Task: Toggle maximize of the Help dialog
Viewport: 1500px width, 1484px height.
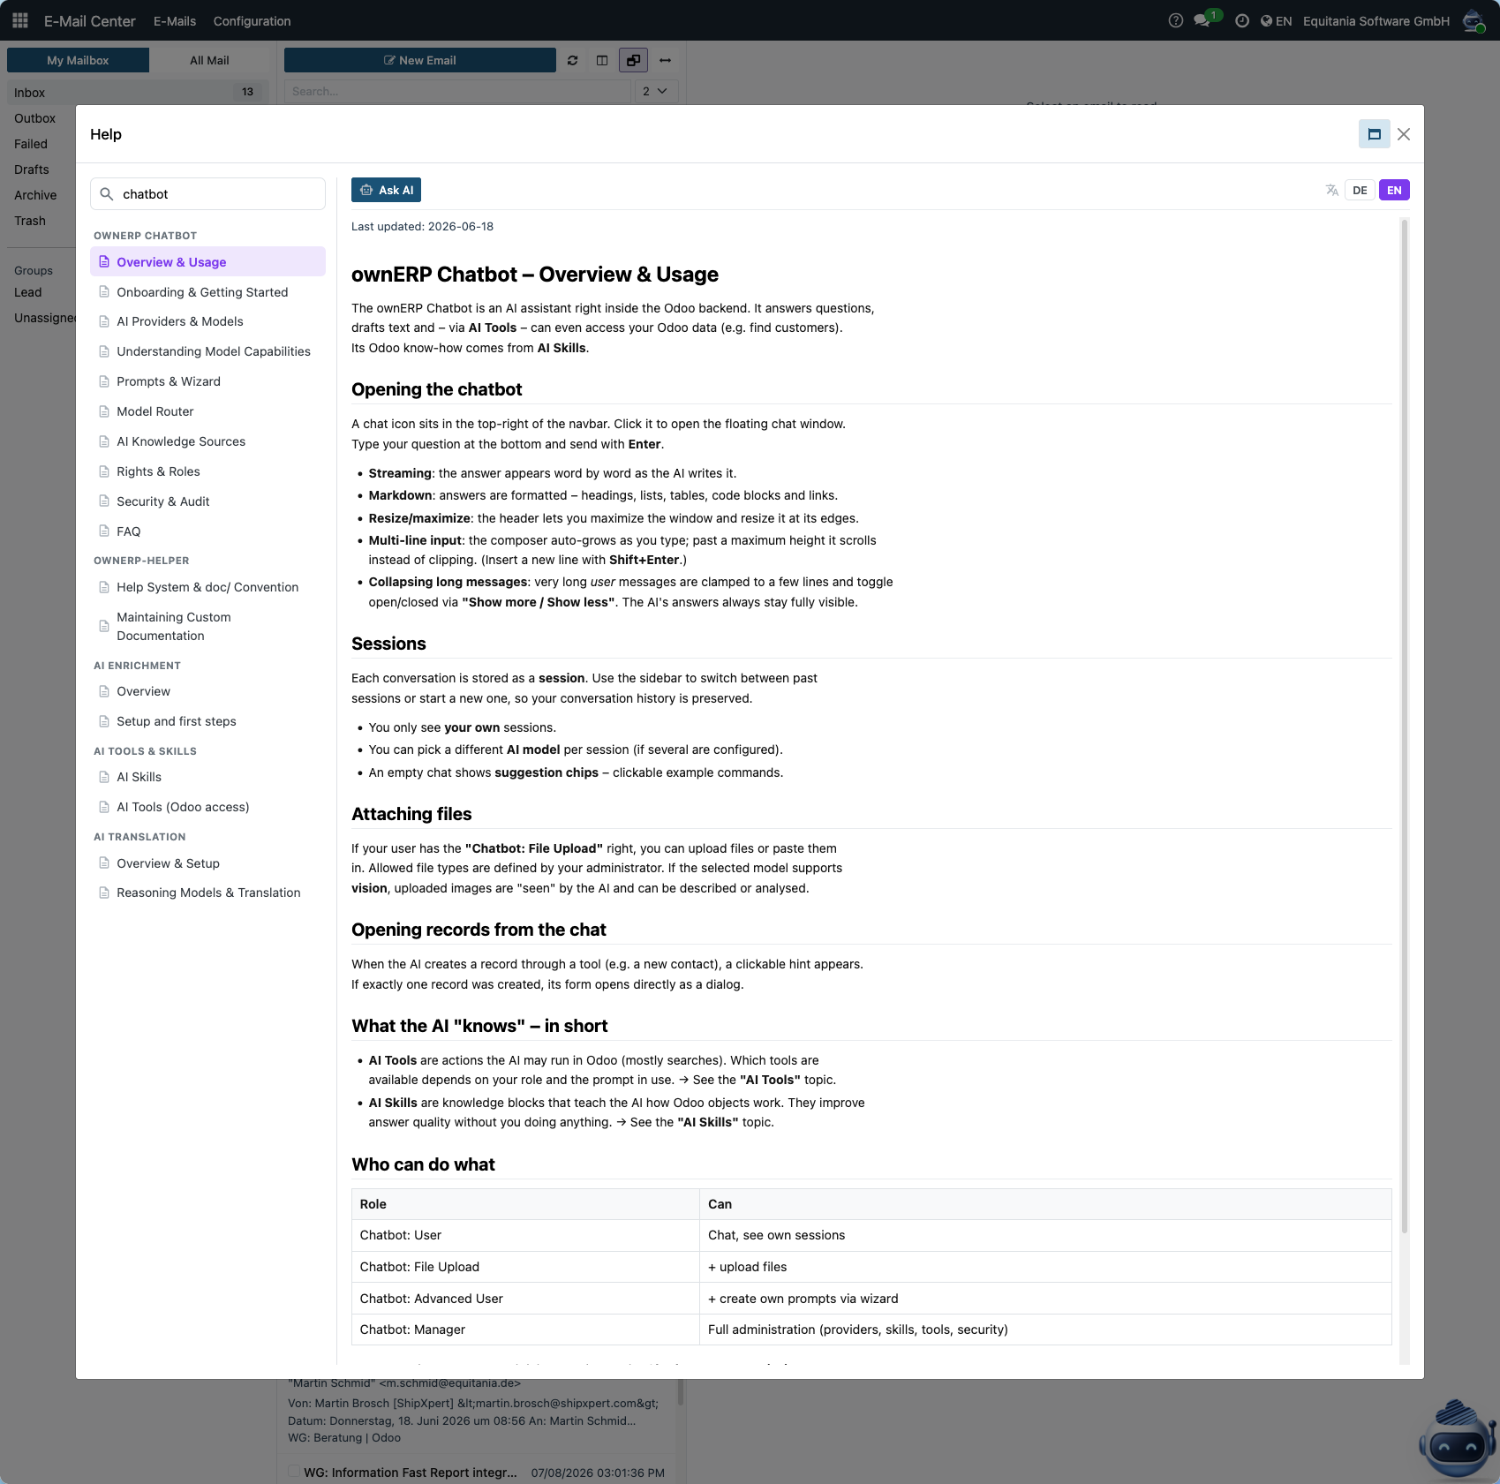Action: (x=1374, y=134)
